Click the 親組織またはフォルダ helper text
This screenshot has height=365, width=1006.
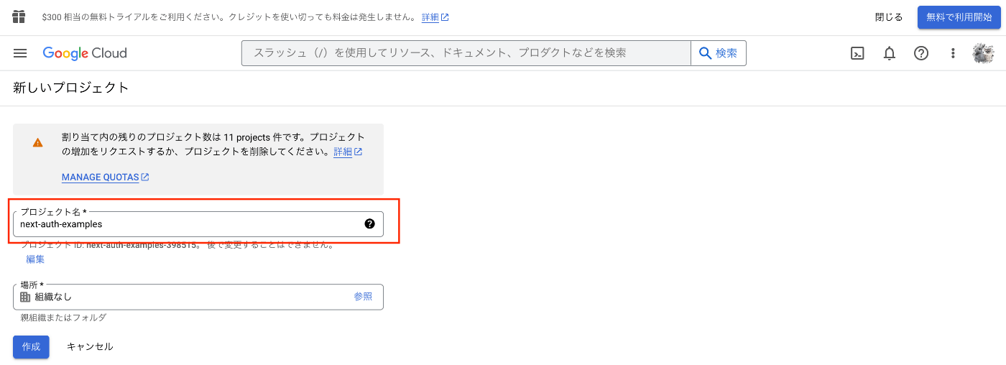[63, 318]
